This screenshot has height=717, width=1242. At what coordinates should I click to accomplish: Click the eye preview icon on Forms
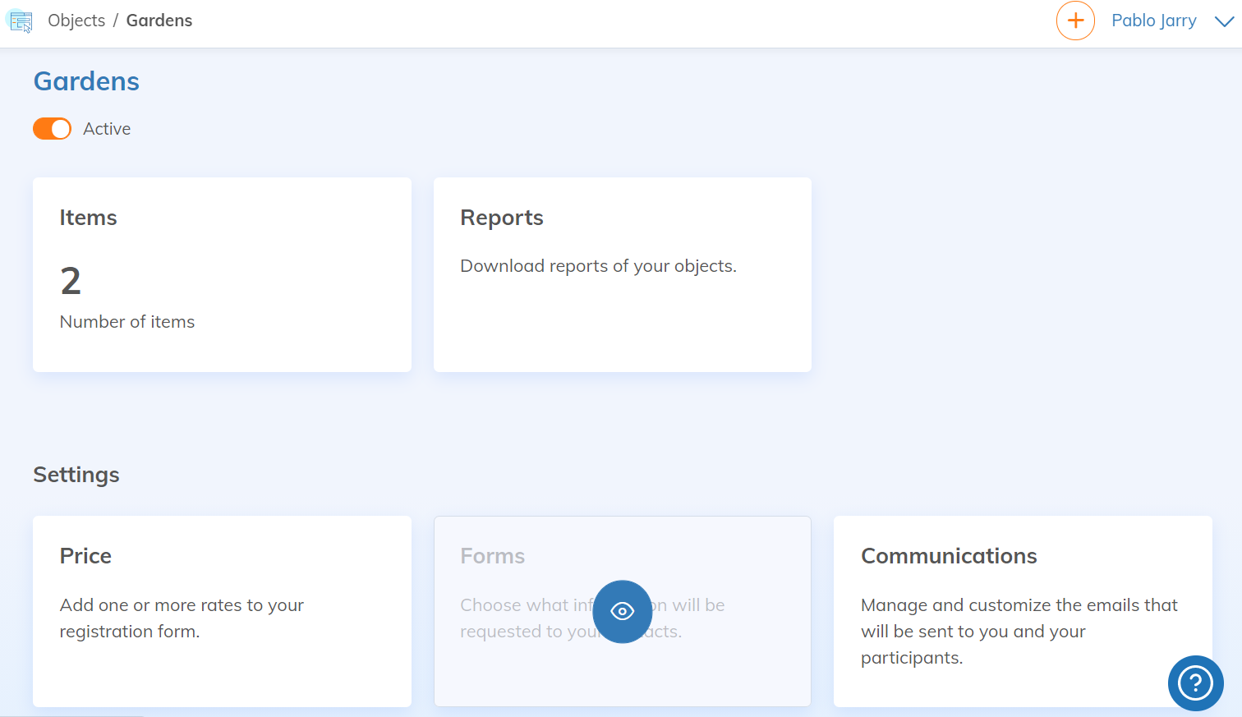pyautogui.click(x=622, y=612)
